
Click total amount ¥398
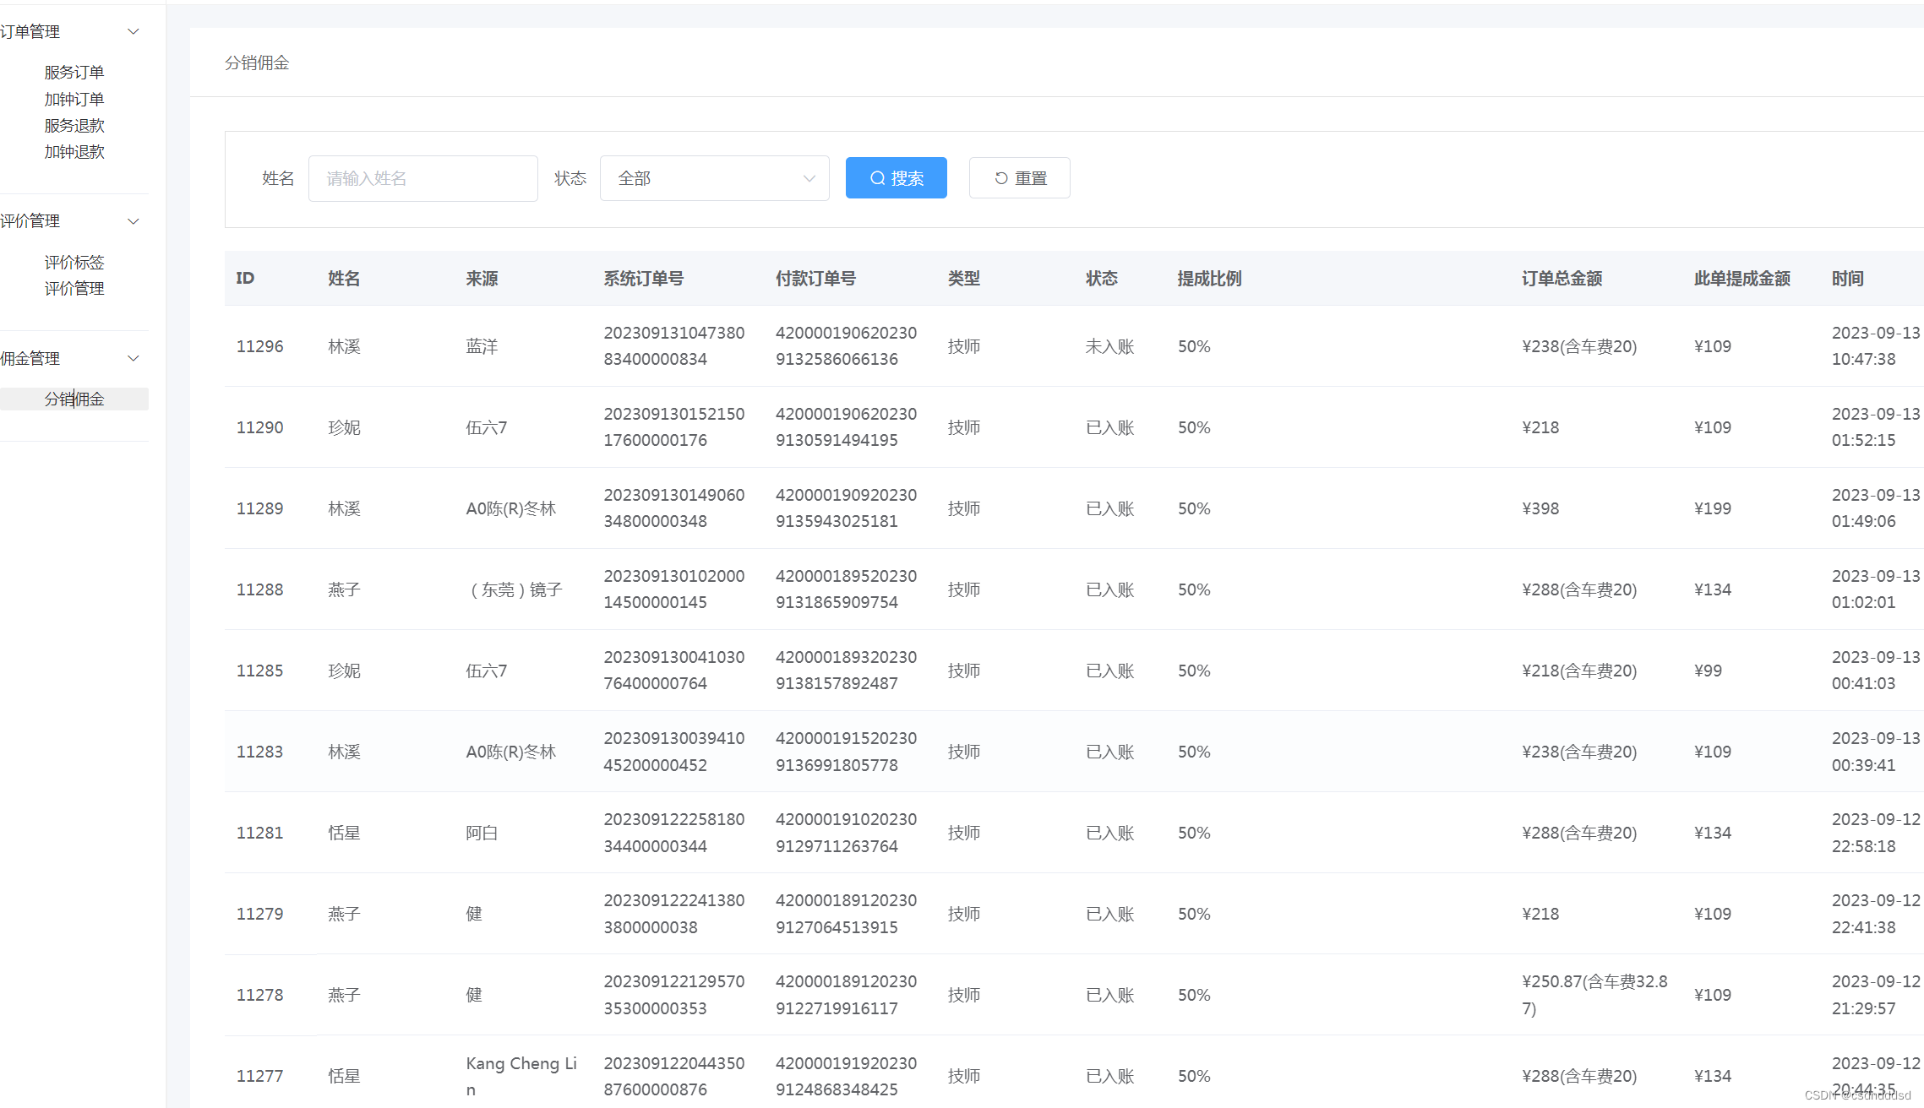point(1540,508)
